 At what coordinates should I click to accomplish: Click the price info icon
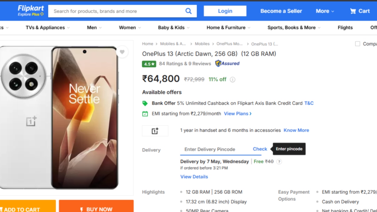233,79
